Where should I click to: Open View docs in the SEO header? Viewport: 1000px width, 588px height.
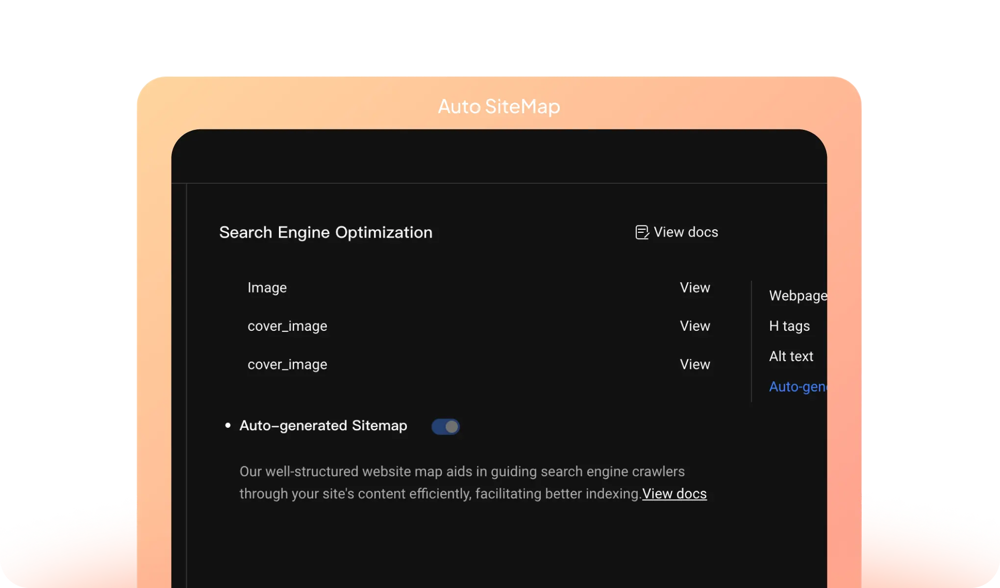(x=685, y=232)
